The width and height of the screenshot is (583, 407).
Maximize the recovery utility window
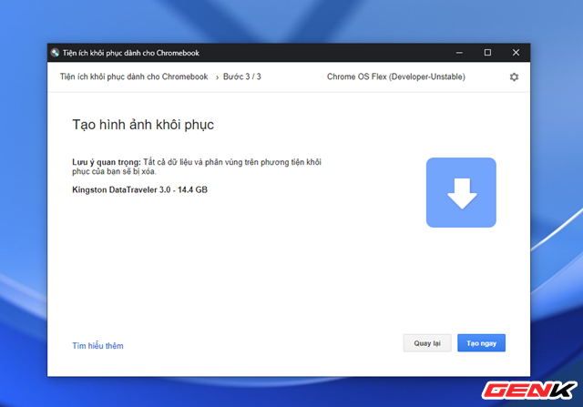[x=487, y=53]
